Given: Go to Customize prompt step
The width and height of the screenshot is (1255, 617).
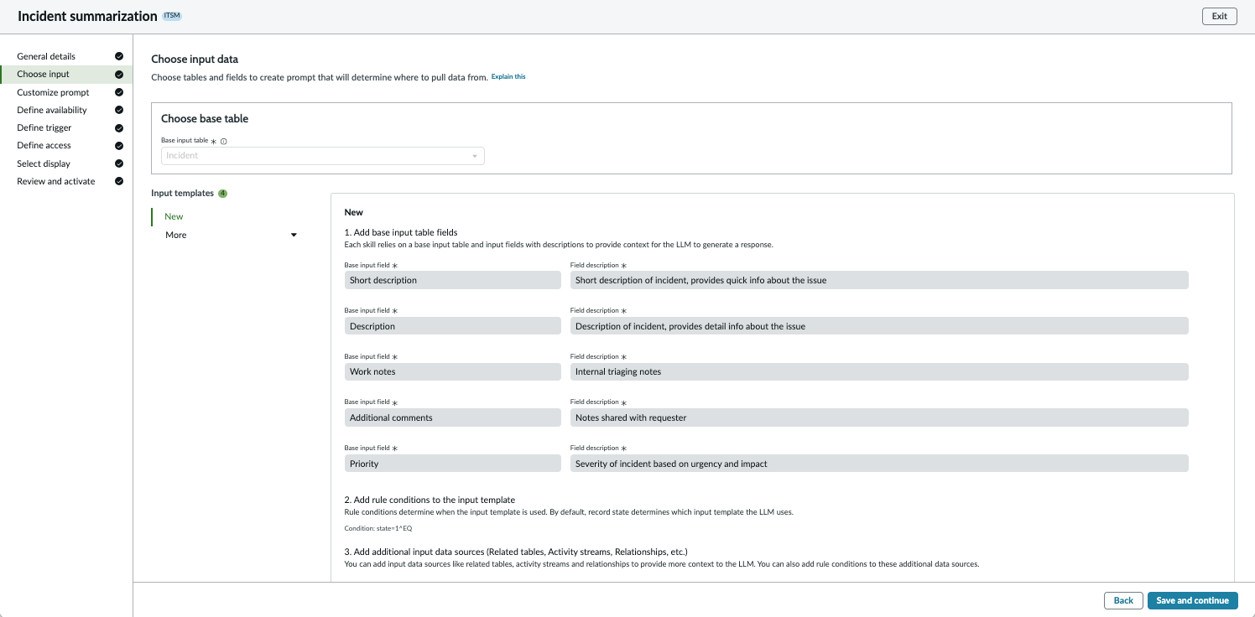Looking at the screenshot, I should click(x=53, y=92).
